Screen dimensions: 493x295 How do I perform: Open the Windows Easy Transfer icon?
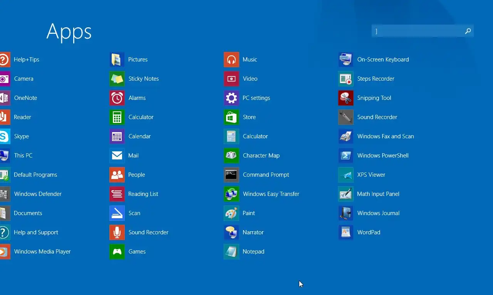coord(231,194)
